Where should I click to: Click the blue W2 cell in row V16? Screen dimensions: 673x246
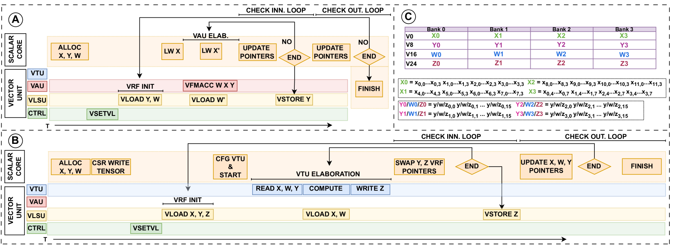coord(561,54)
